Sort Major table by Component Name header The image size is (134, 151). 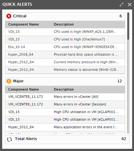[x=23, y=89]
